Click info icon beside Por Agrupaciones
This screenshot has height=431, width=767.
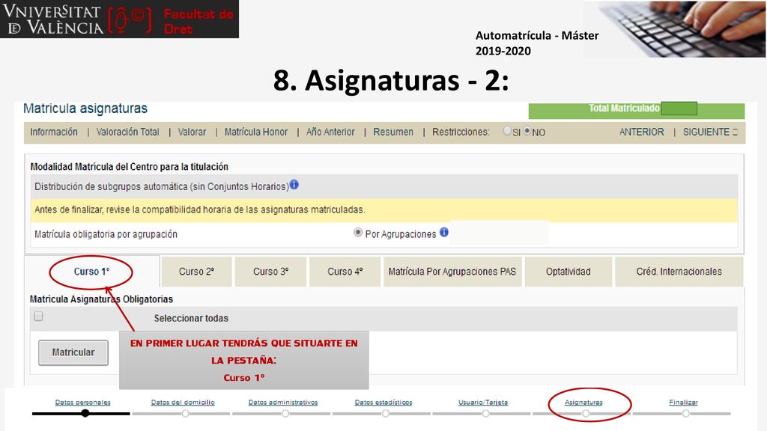[443, 232]
